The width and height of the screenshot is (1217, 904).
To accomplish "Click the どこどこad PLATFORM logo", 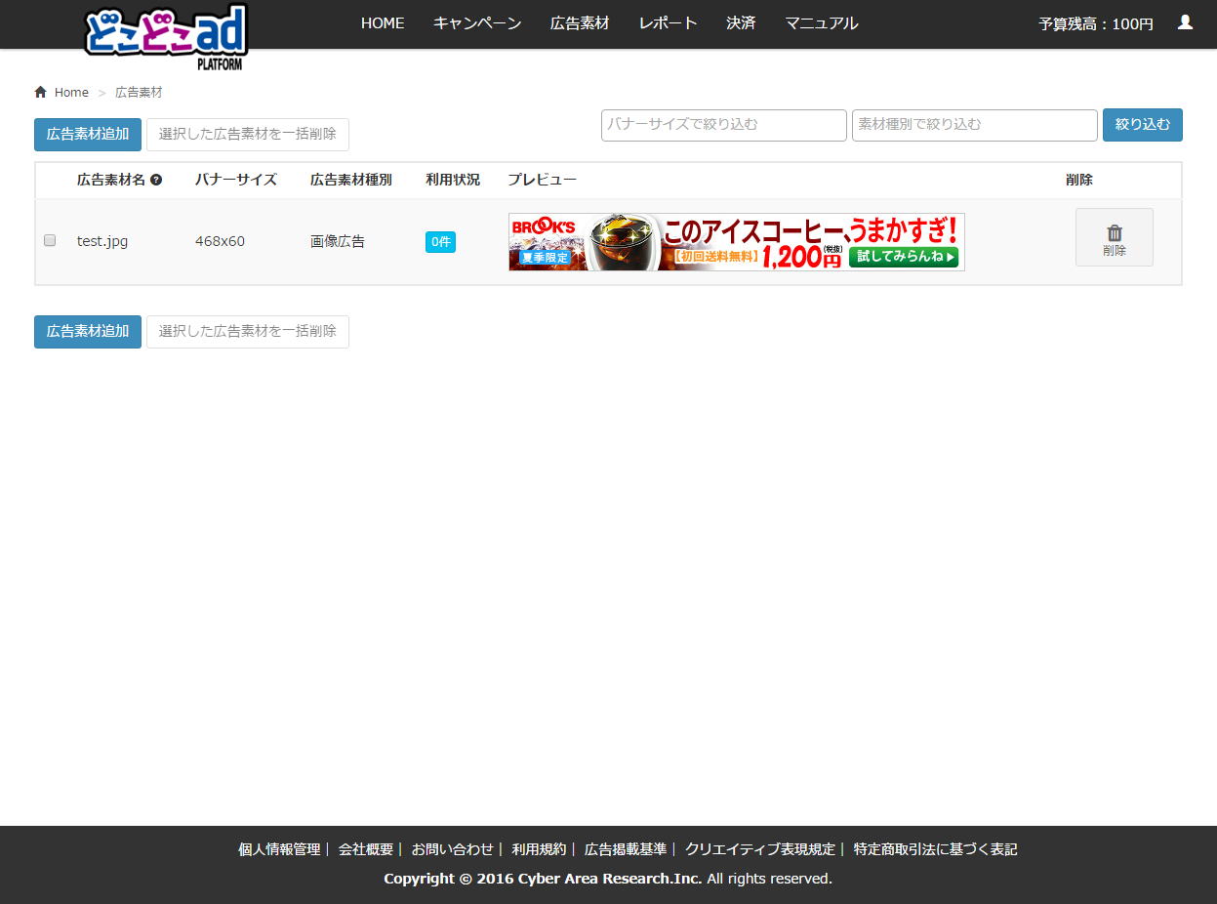I will click(x=166, y=37).
